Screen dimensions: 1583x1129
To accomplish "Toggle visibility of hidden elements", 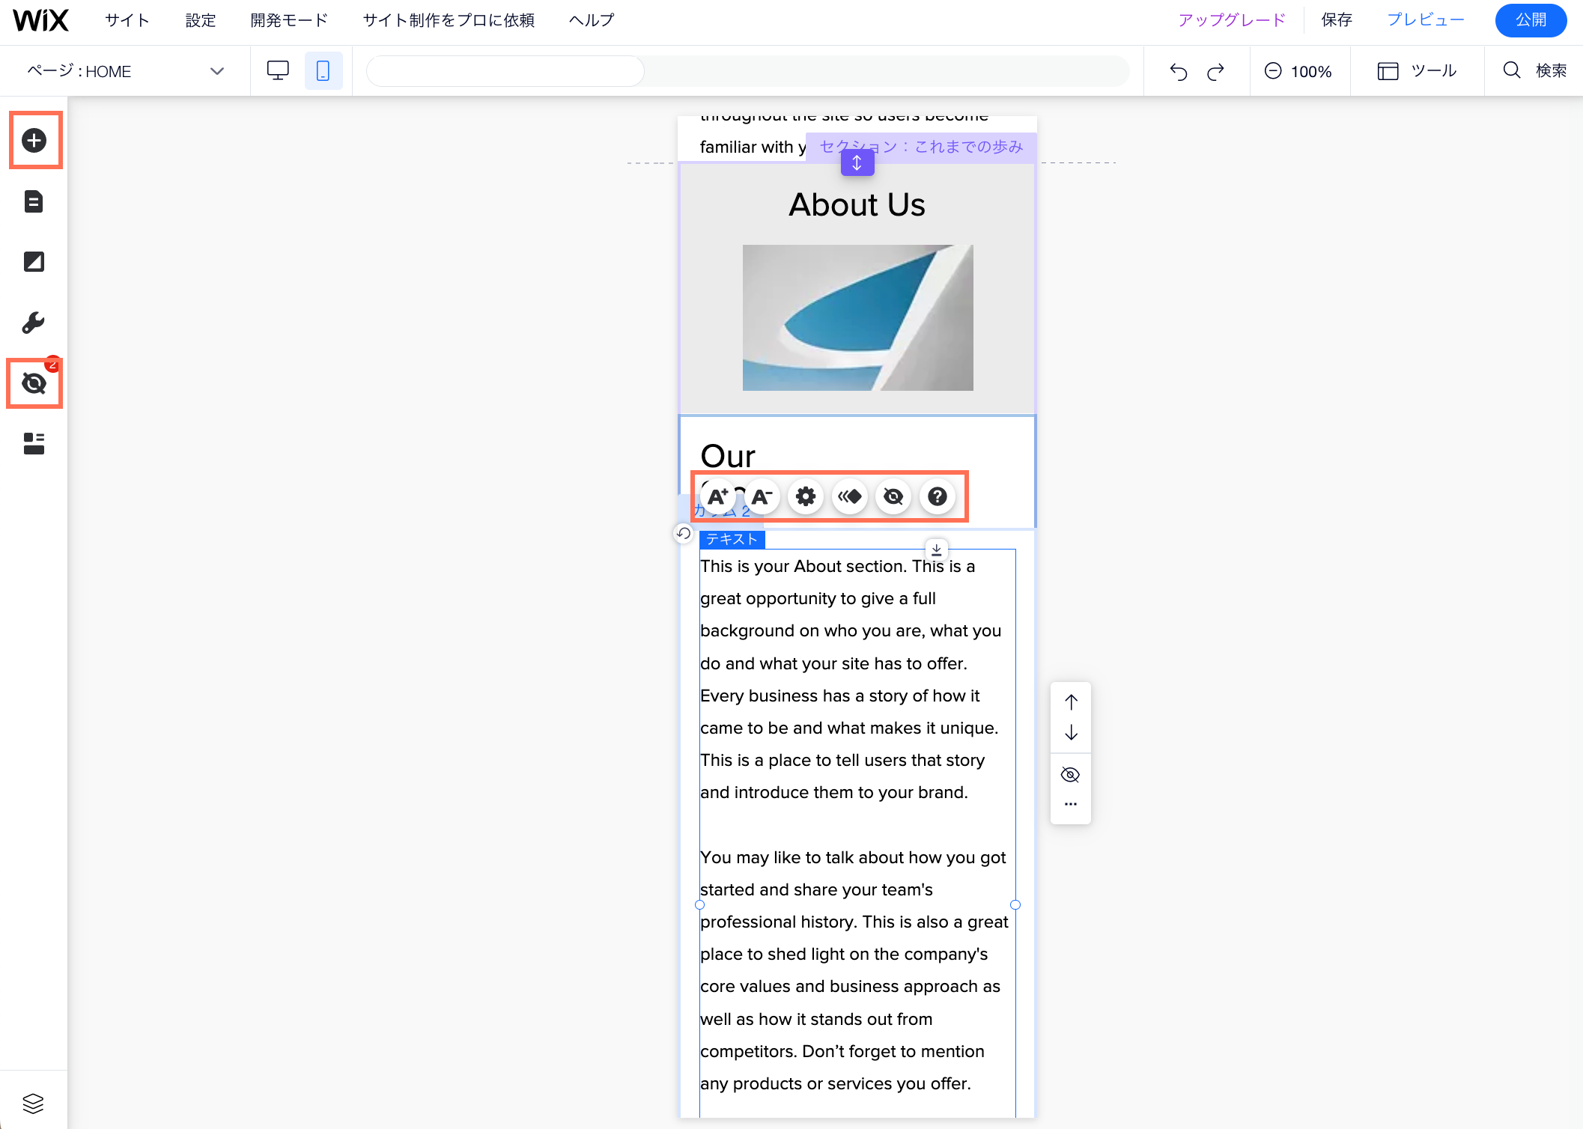I will click(x=33, y=383).
